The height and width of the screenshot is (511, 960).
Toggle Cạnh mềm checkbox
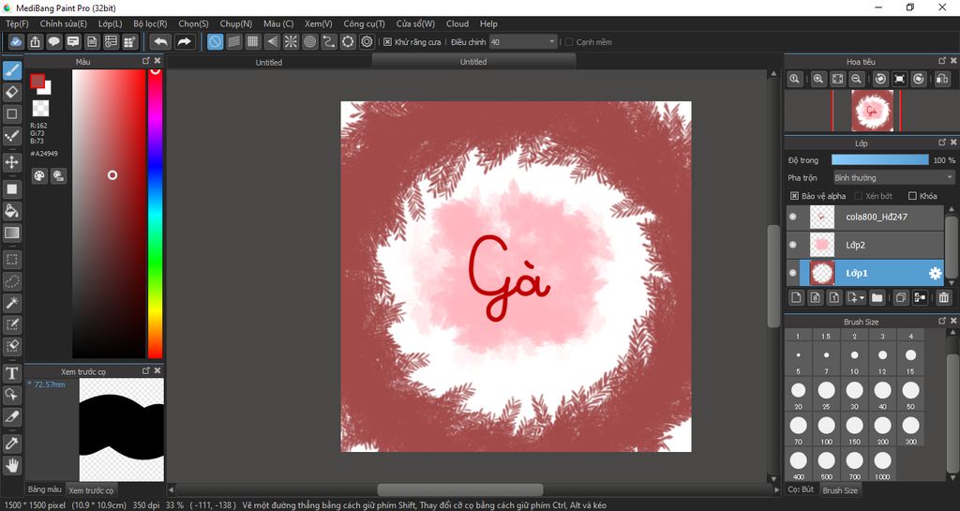(569, 41)
